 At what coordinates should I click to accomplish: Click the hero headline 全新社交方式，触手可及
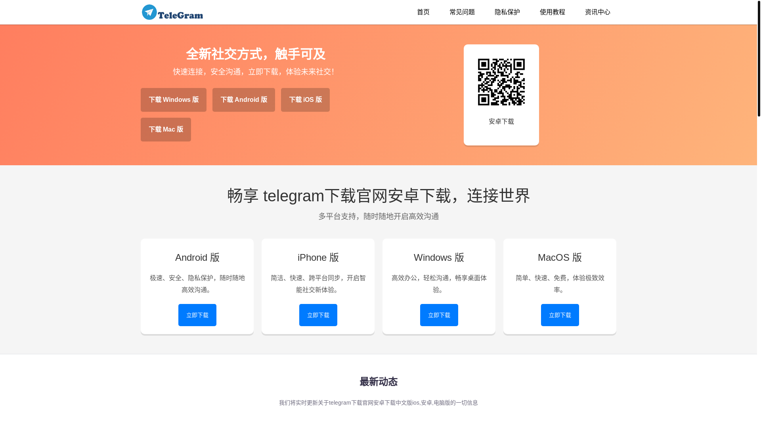click(x=256, y=54)
